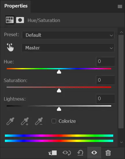The image size is (125, 159).
Task: Click the upper color spectrum bar
Action: tap(59, 136)
